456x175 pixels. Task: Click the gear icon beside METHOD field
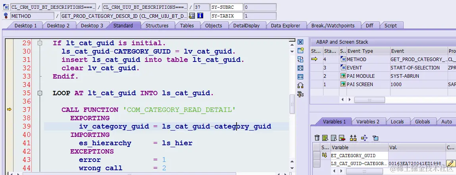6,16
